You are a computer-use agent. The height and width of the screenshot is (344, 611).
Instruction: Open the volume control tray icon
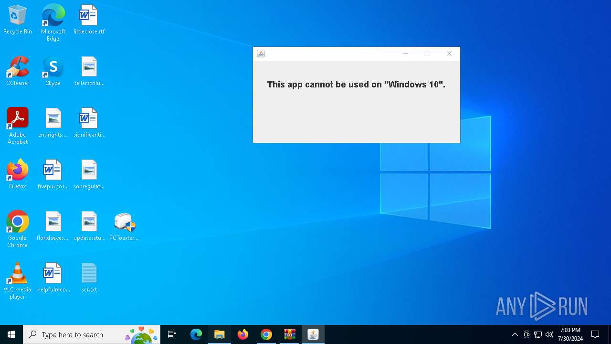pyautogui.click(x=549, y=334)
